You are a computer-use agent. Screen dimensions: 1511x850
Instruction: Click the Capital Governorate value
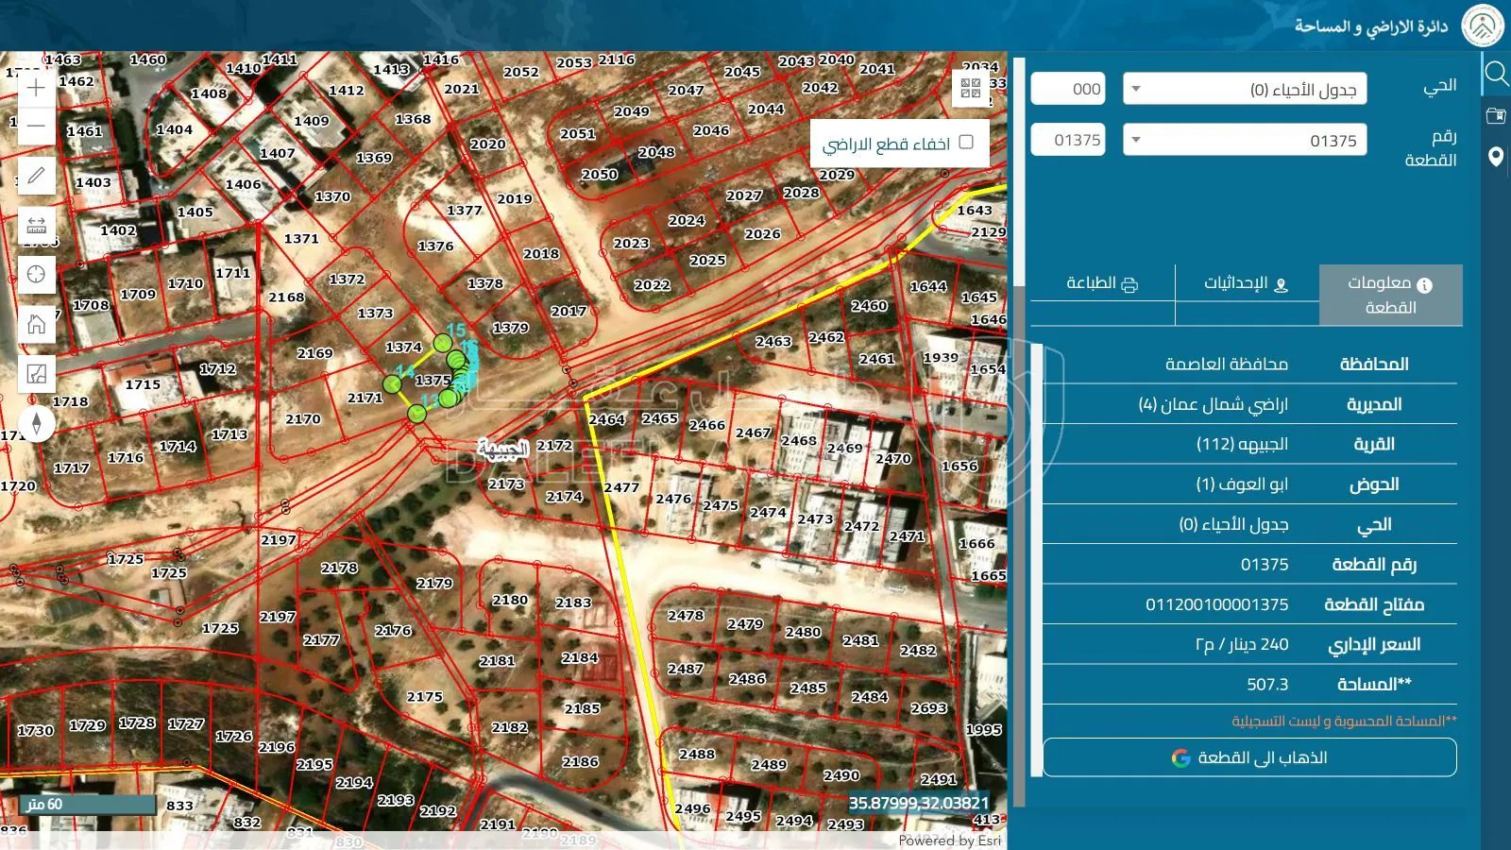[1227, 364]
